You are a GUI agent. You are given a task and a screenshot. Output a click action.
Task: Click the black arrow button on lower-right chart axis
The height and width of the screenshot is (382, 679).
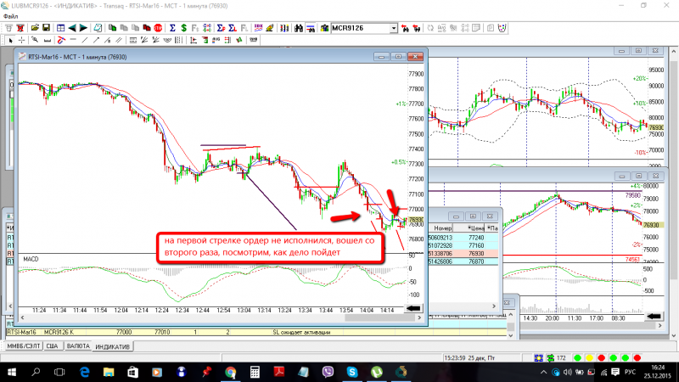point(654,317)
